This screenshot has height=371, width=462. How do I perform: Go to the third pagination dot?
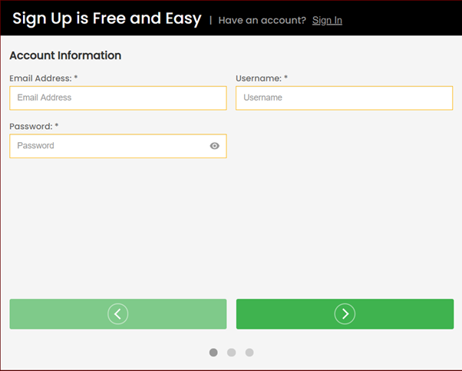(x=249, y=353)
